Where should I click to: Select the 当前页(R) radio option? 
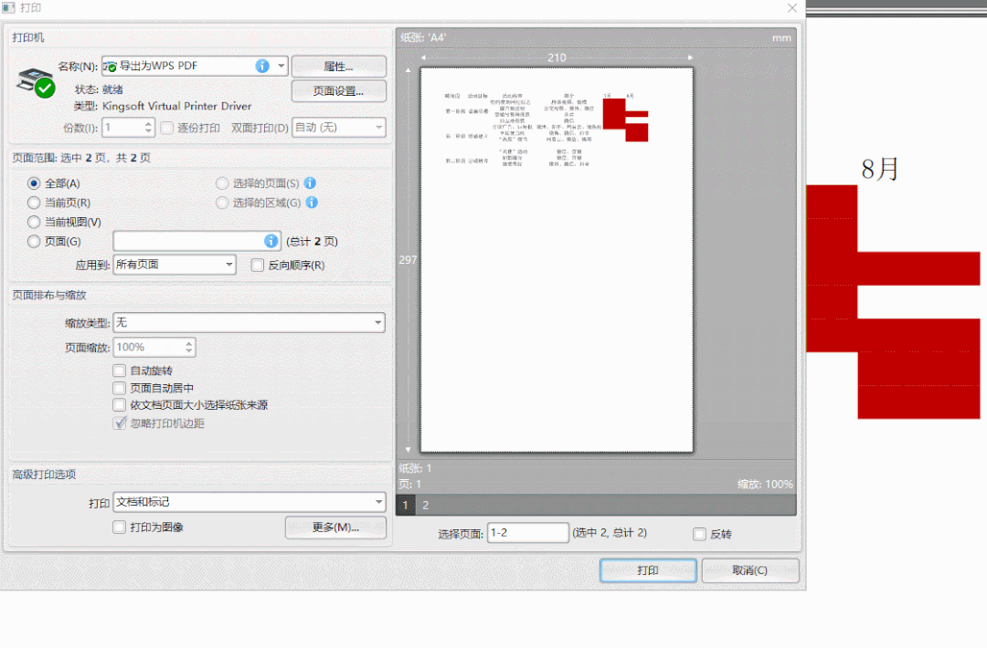(34, 203)
